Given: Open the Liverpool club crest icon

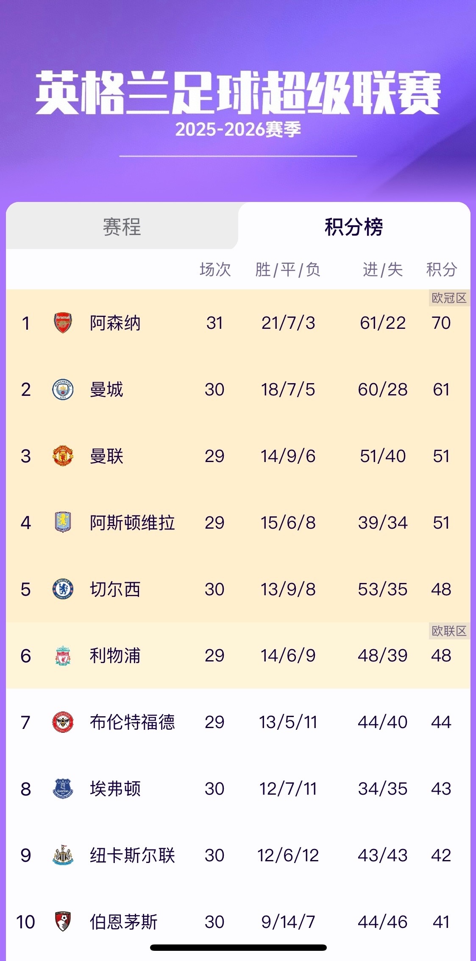Looking at the screenshot, I should [63, 656].
